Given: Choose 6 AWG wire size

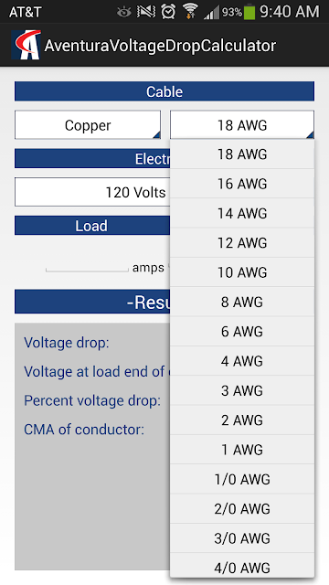Looking at the screenshot, I should point(242,331).
